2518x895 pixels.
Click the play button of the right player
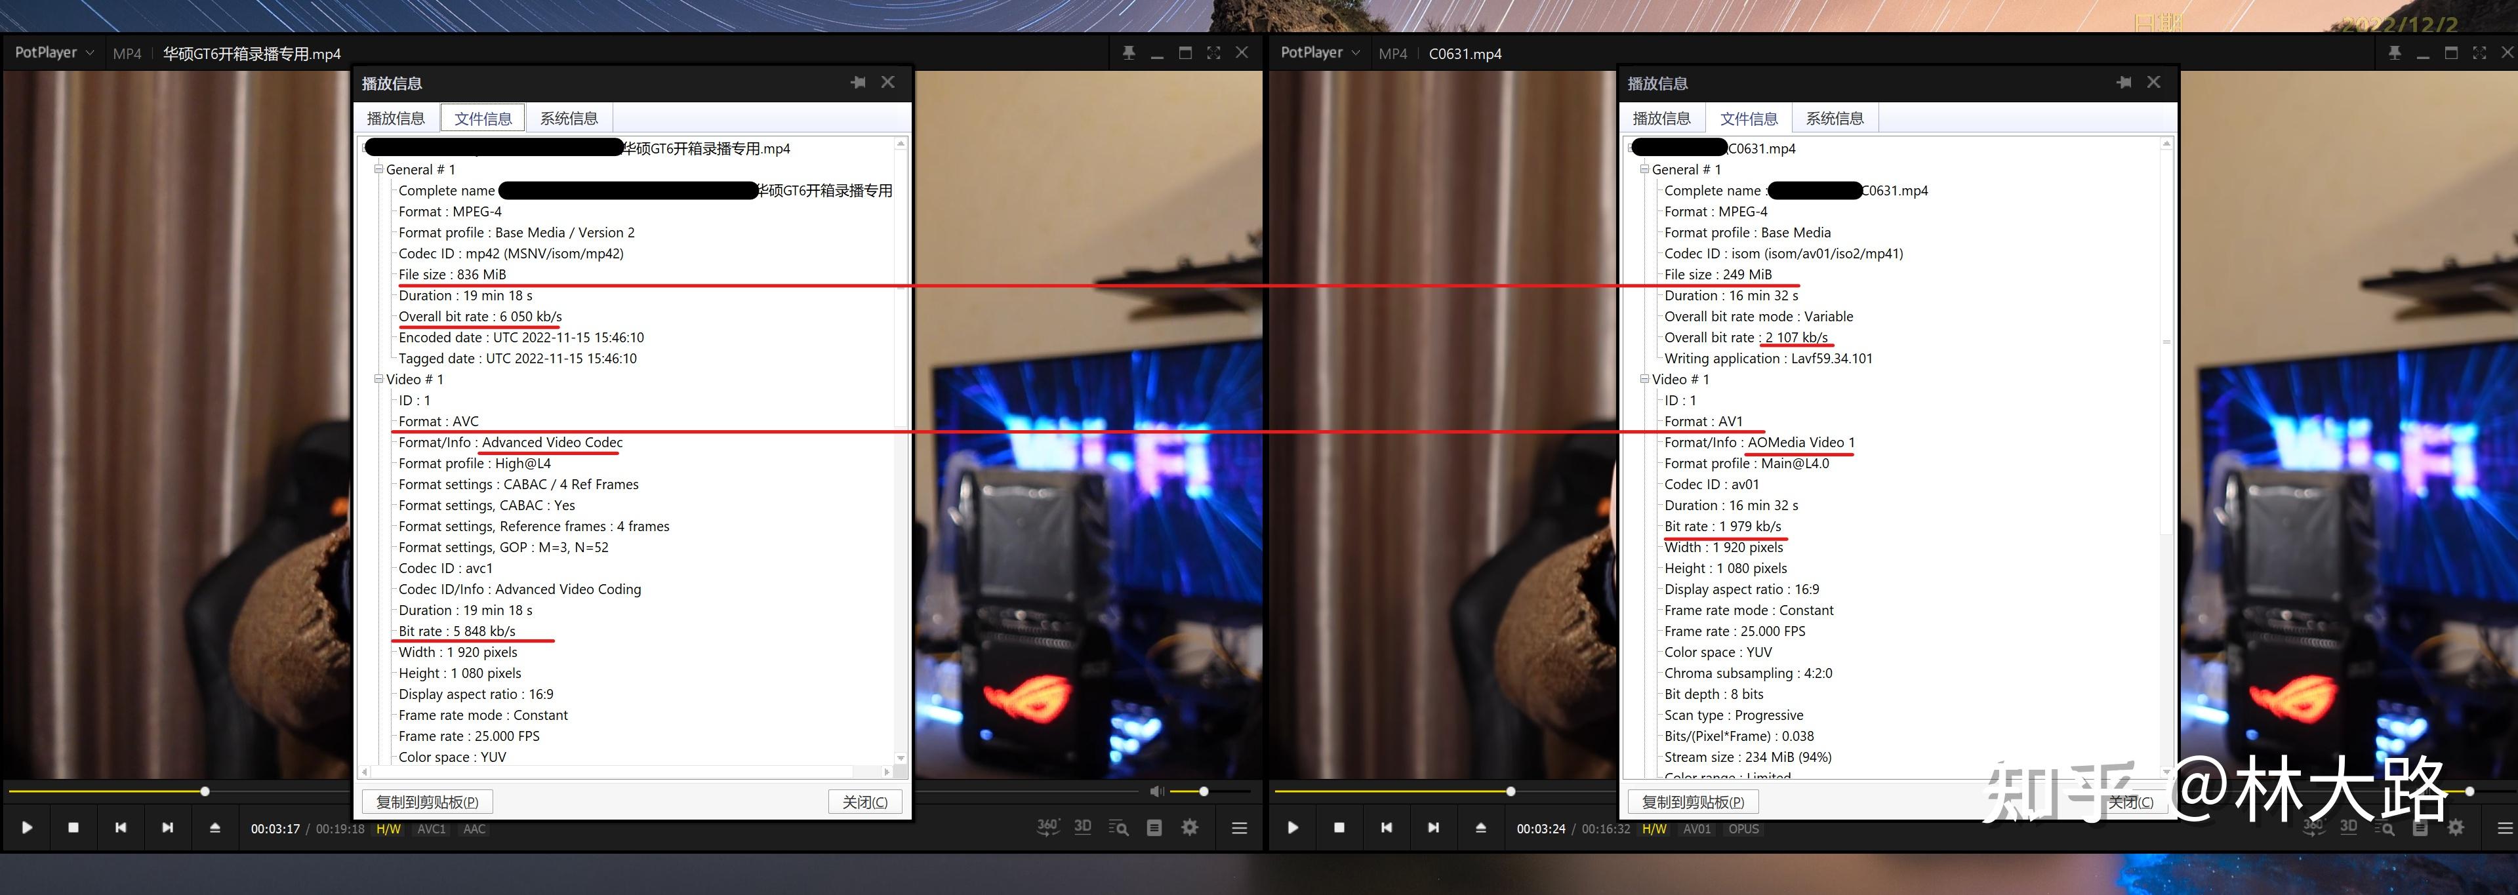pos(1292,827)
